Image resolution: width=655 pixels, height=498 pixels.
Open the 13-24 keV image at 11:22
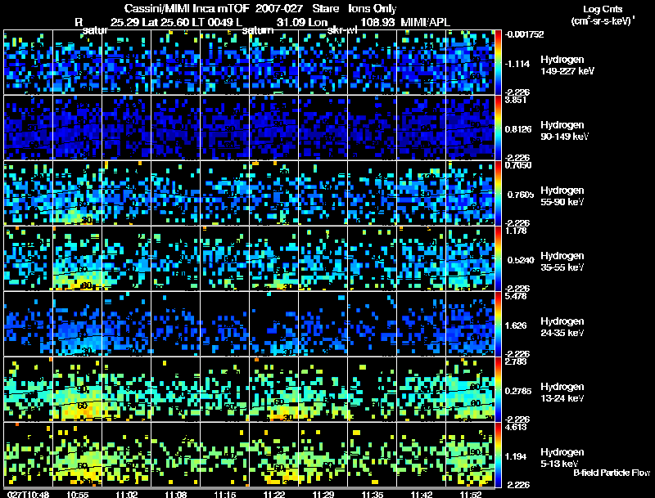(x=273, y=389)
